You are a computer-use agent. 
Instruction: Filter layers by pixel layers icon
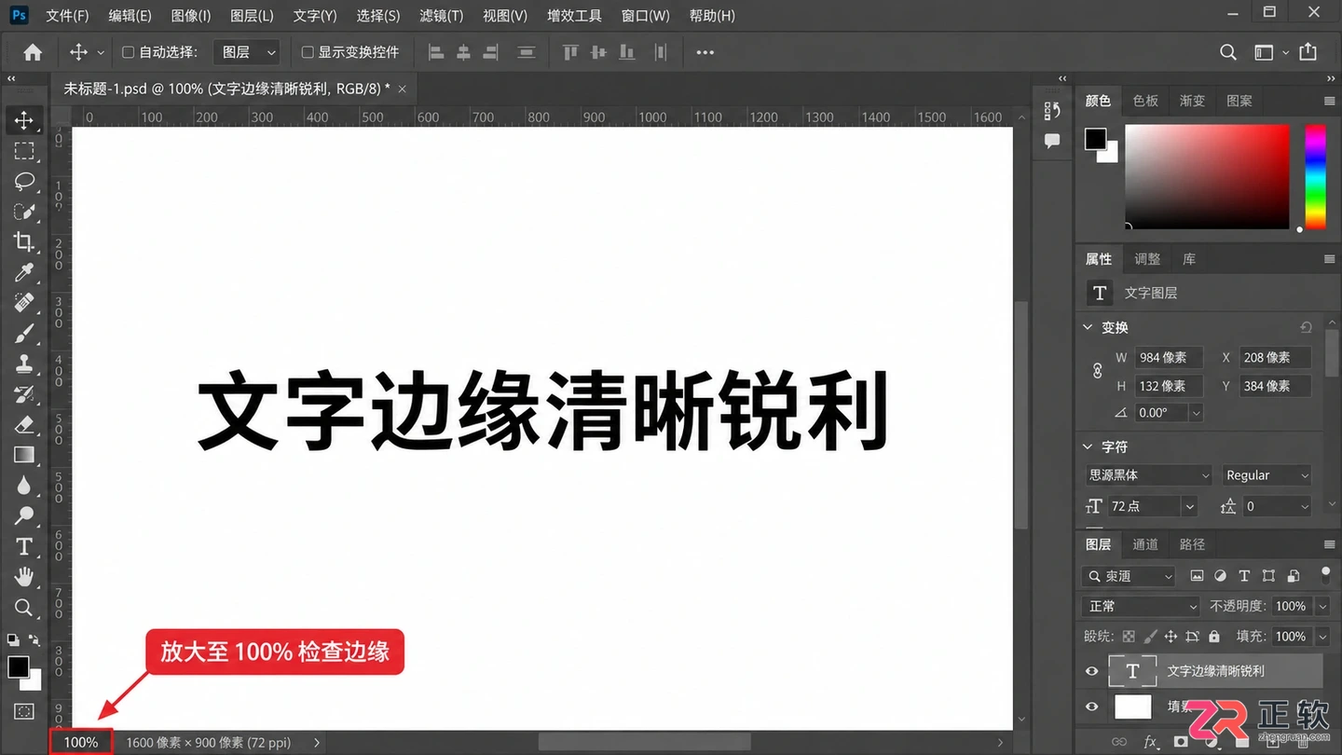(x=1197, y=576)
